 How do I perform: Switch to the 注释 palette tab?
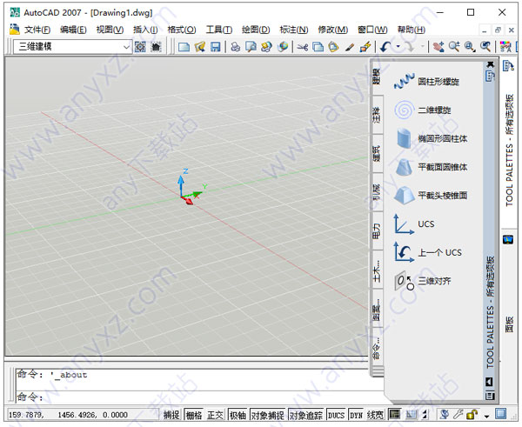pos(376,115)
